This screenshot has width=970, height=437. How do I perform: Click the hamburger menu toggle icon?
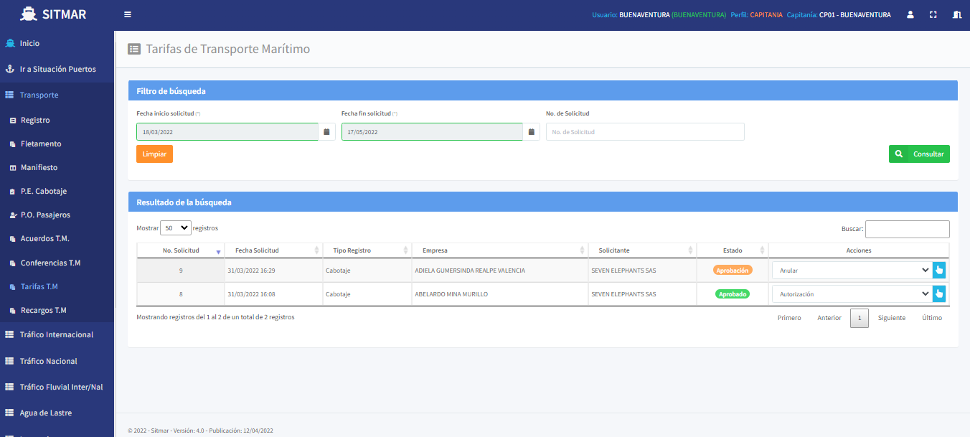tap(128, 14)
